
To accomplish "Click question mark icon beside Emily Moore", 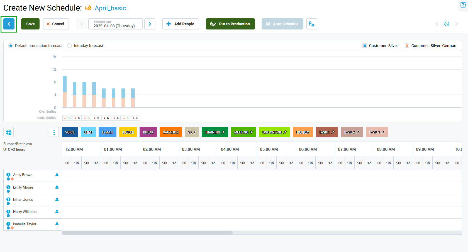I will coord(8,187).
